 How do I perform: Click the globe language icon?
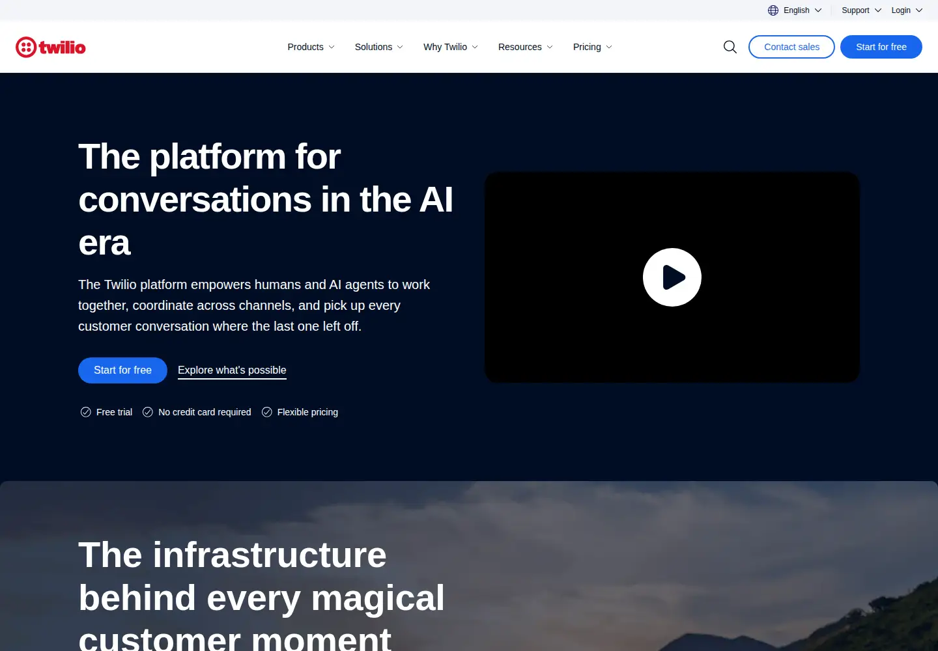(x=773, y=10)
